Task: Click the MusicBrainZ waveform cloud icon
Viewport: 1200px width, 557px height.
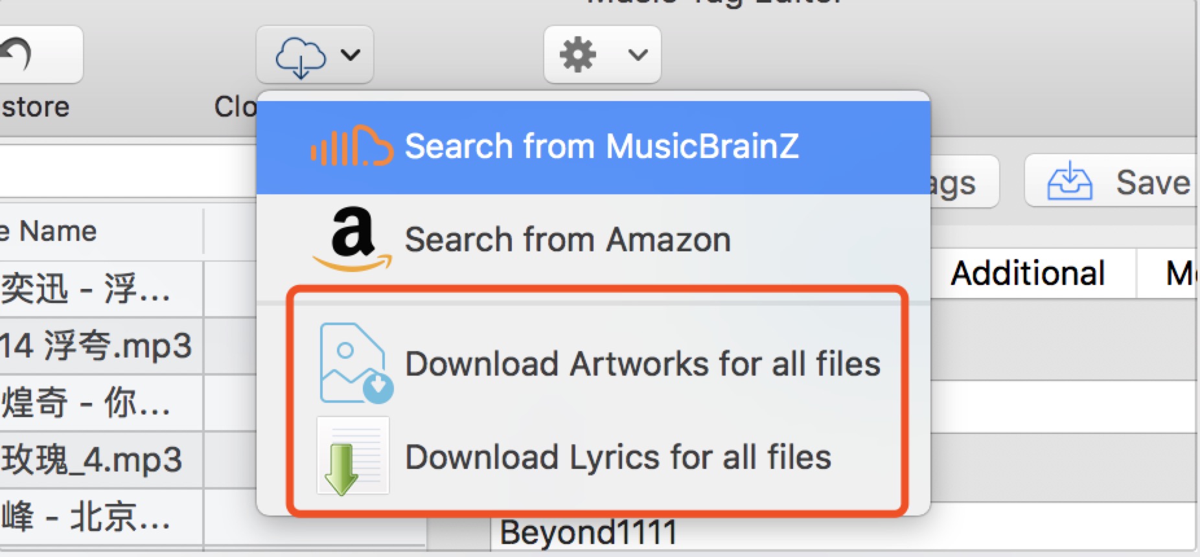Action: (x=352, y=146)
